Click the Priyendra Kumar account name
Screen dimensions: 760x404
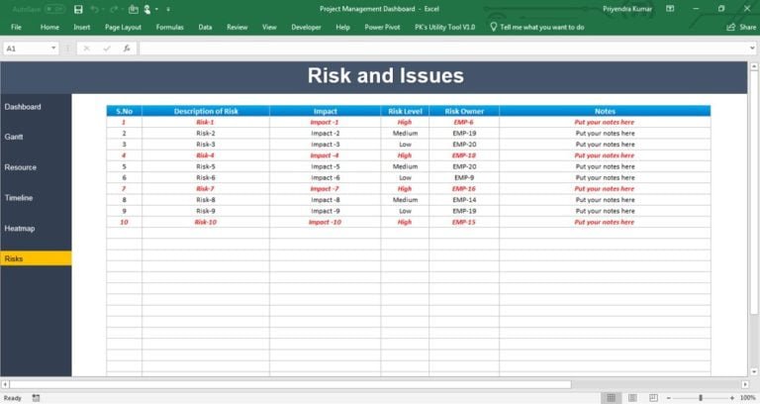pyautogui.click(x=626, y=9)
